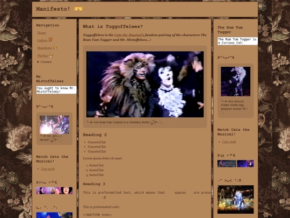Click the left small banner in left sidebar
The image size is (290, 218).
(x=46, y=191)
